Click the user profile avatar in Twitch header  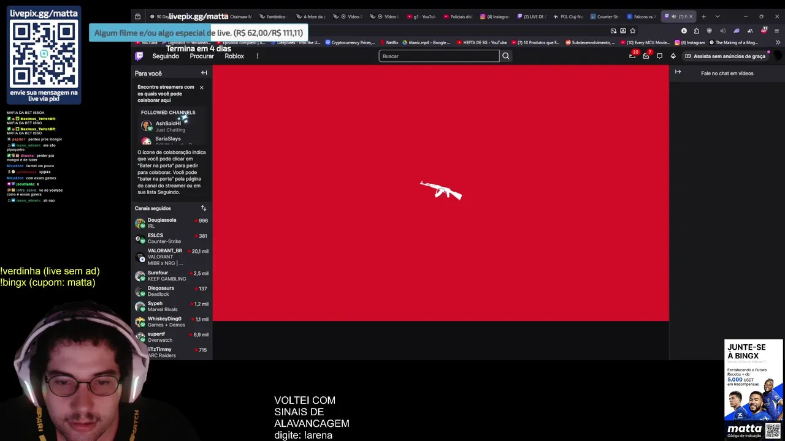pos(778,56)
